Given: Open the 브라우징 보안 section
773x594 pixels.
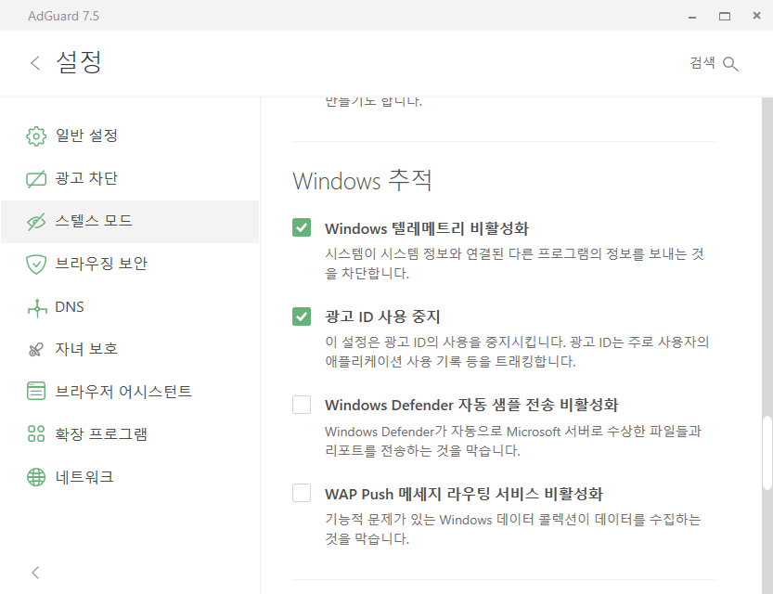Looking at the screenshot, I should coord(130,265).
